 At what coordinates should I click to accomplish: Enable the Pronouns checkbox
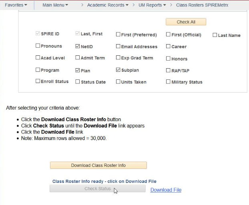(38, 46)
